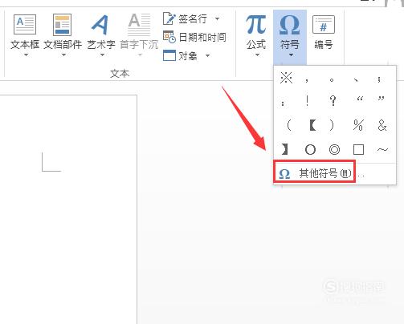The image size is (404, 324).
Task: Insert the Chinese period 。 symbol
Action: tap(332, 80)
